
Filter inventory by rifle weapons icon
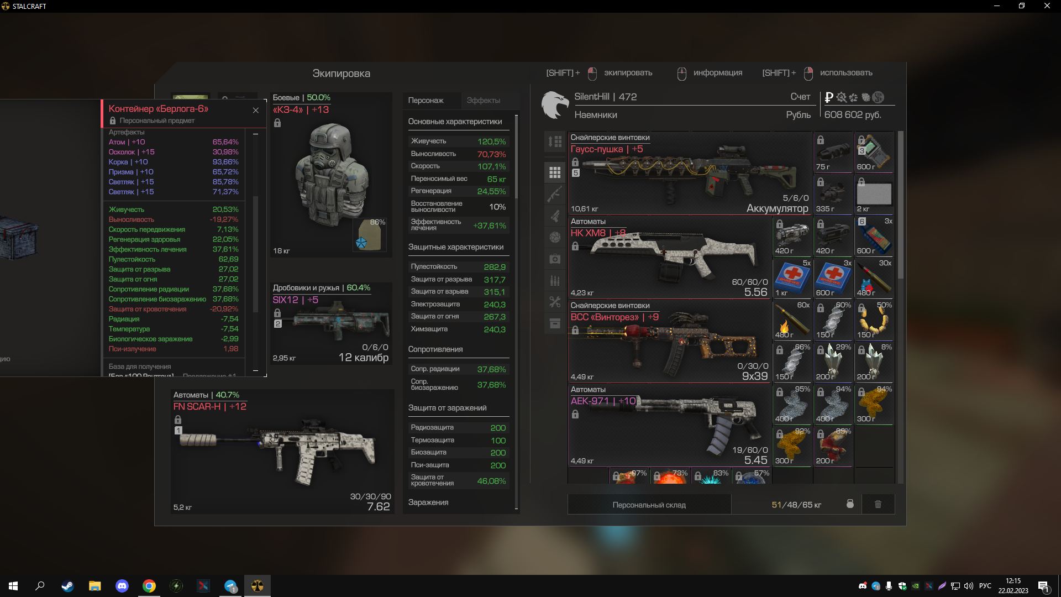click(x=555, y=194)
